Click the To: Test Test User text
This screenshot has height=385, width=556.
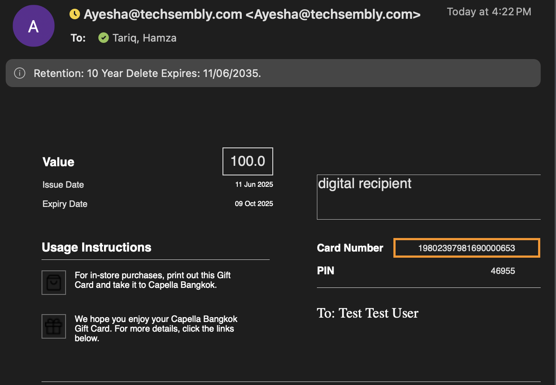368,313
